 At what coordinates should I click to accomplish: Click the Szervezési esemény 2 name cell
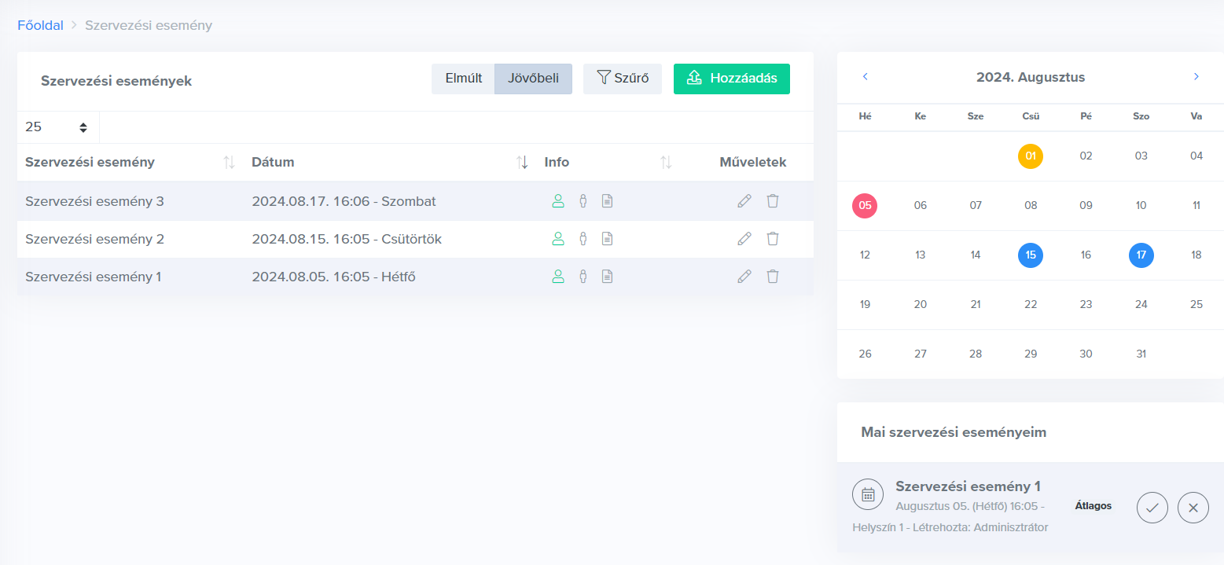[94, 239]
